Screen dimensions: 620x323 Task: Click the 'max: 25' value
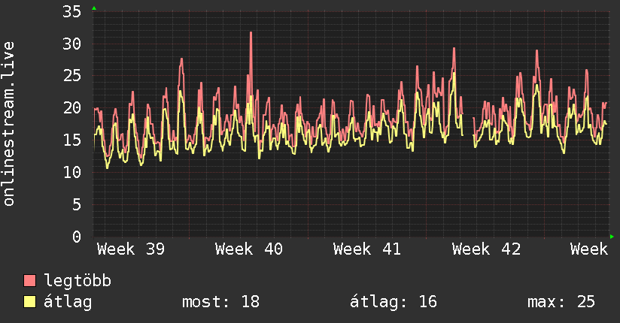pos(561,302)
